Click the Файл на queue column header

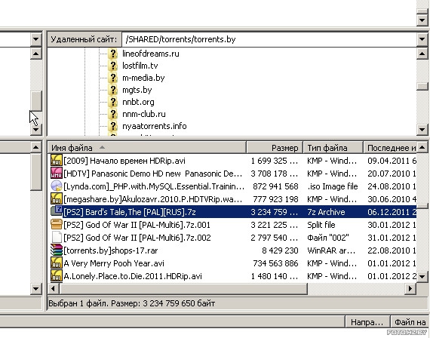point(410,322)
